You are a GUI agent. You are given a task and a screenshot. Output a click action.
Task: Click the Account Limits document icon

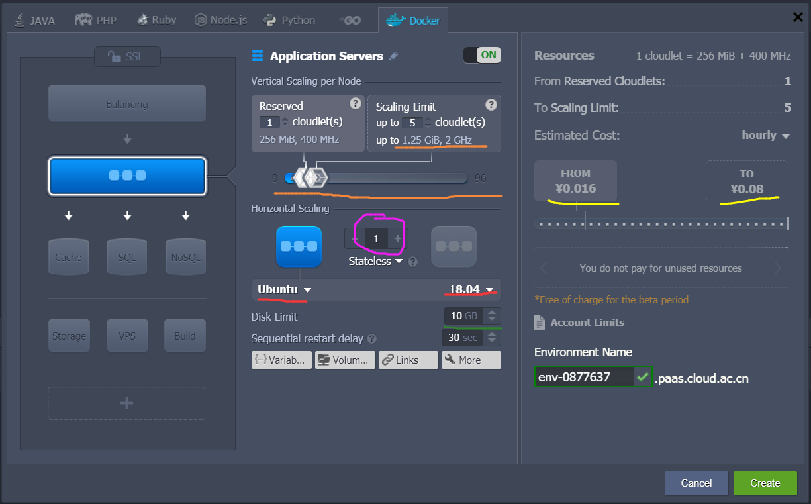tap(540, 323)
